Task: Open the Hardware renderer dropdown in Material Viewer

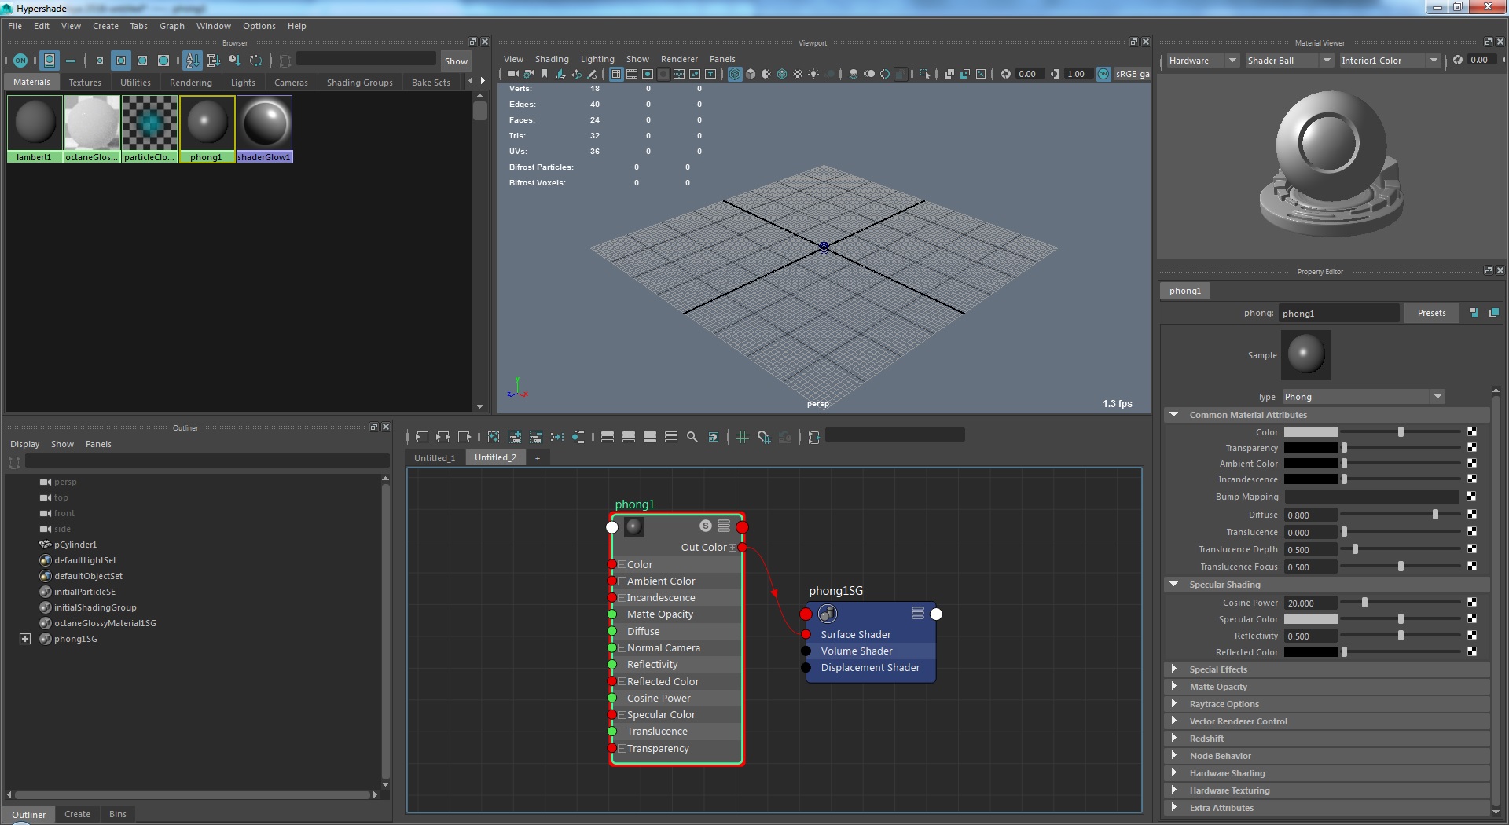Action: 1202,60
